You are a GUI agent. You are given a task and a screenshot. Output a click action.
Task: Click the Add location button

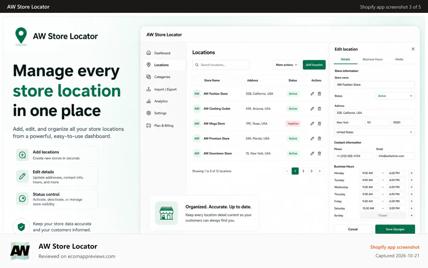(x=314, y=65)
